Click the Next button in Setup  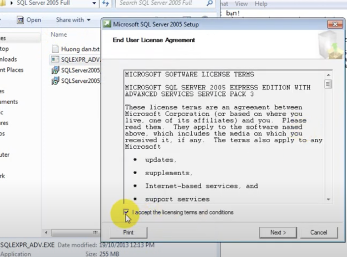[278, 232]
